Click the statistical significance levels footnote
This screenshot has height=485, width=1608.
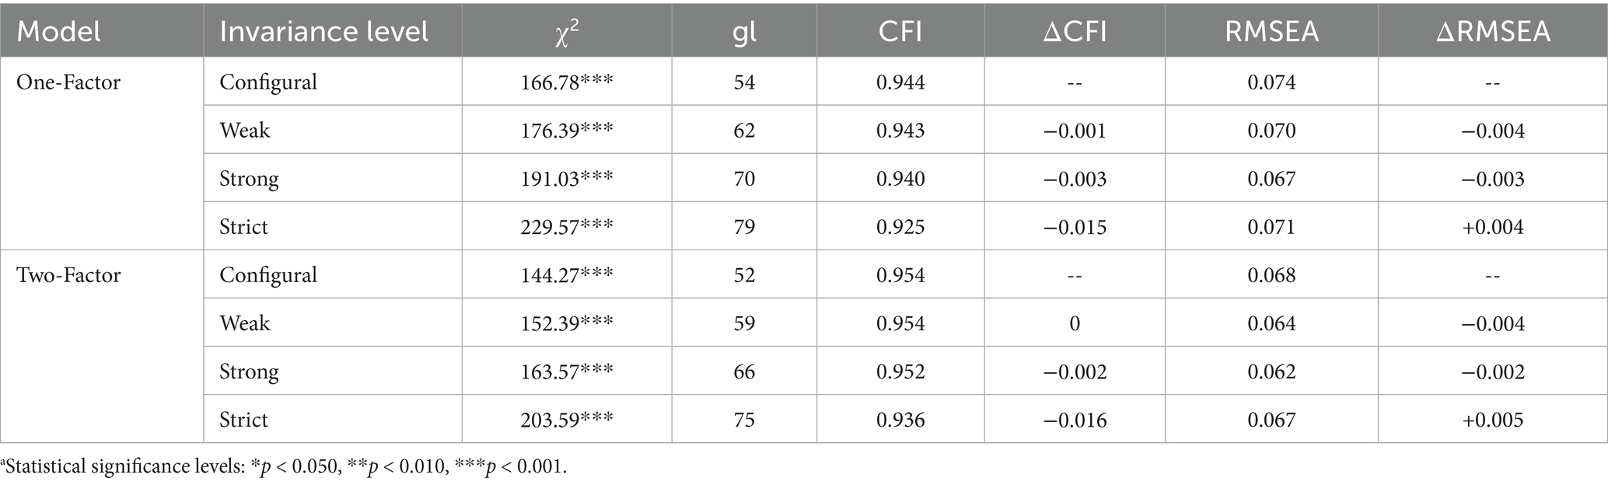coord(285,467)
